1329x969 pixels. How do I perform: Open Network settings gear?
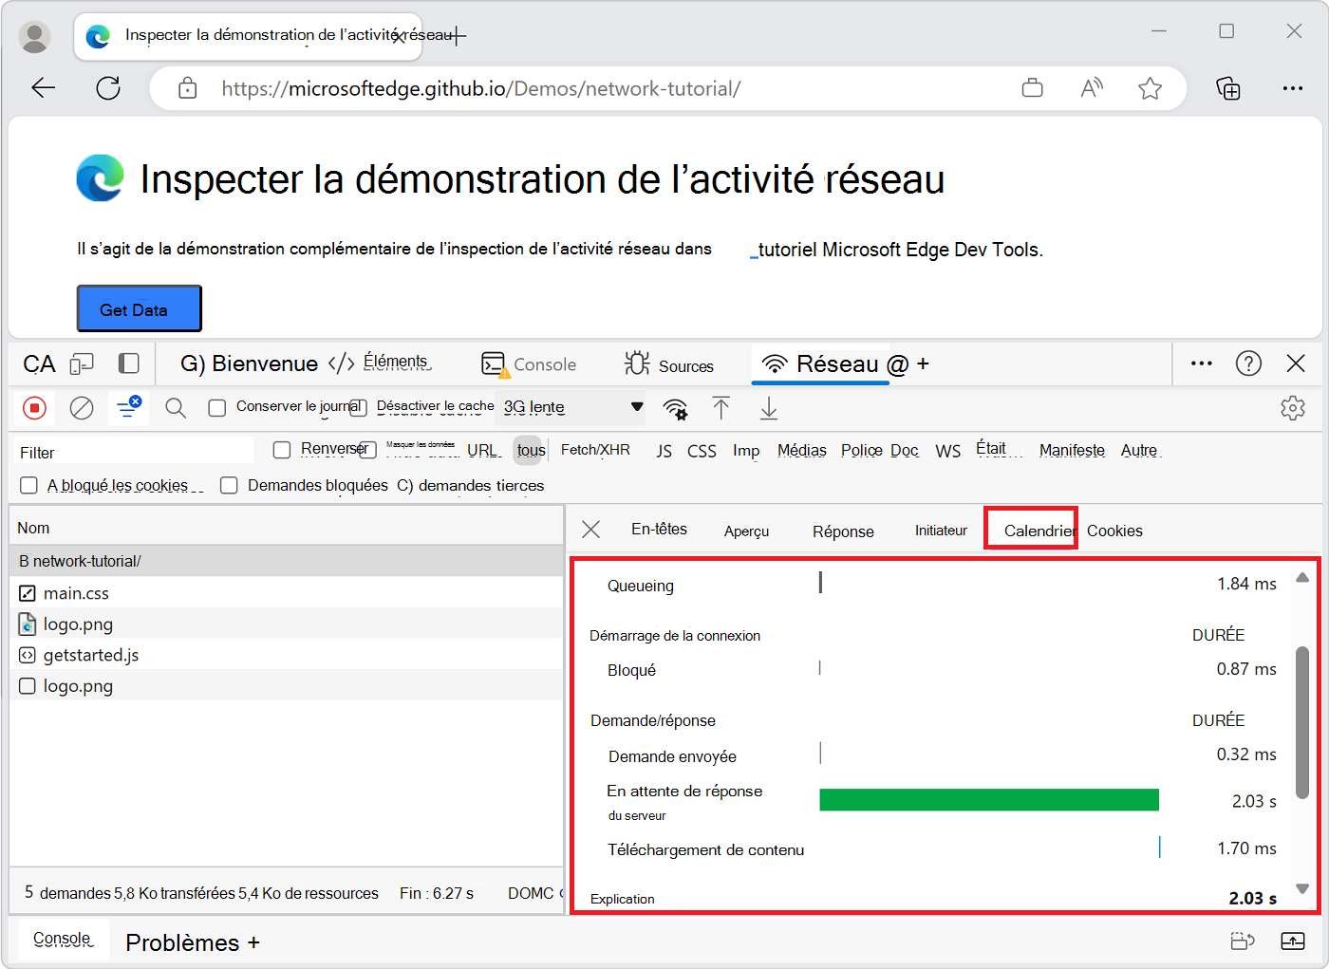coord(1293,408)
